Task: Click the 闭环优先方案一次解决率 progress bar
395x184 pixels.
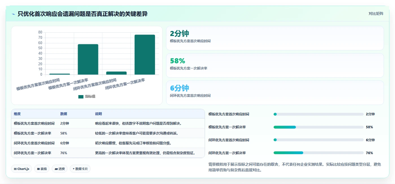Action: 318,153
